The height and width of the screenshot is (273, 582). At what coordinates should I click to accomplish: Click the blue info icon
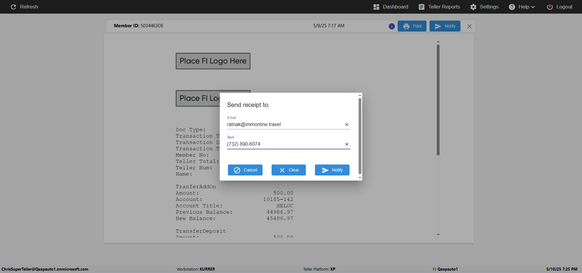click(x=392, y=26)
